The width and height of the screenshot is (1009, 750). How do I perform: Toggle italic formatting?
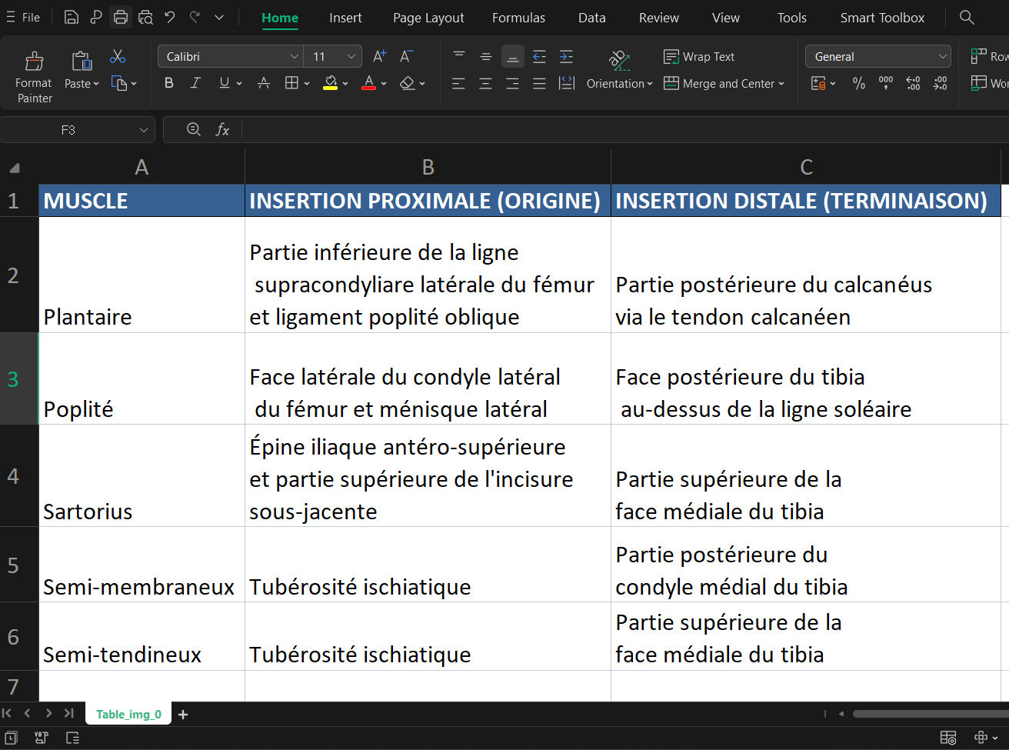pyautogui.click(x=195, y=83)
